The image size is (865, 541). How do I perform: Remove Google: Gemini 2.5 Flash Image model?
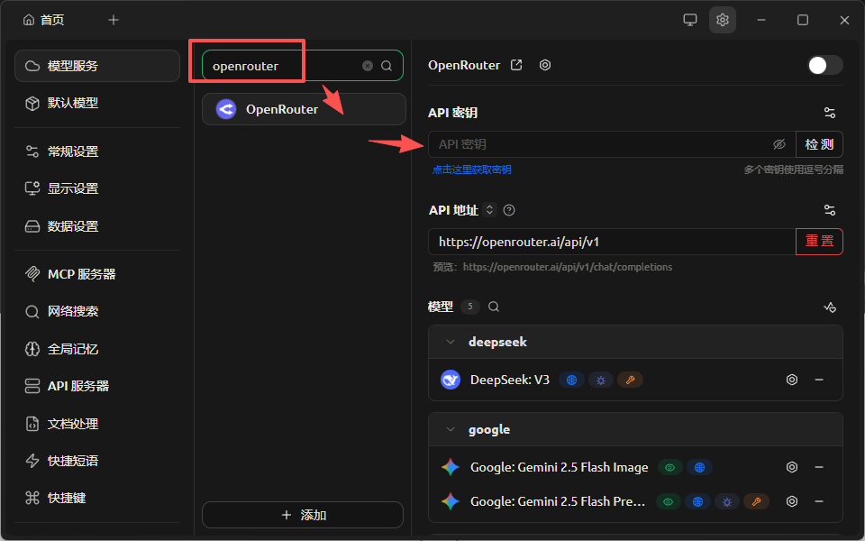(x=819, y=467)
